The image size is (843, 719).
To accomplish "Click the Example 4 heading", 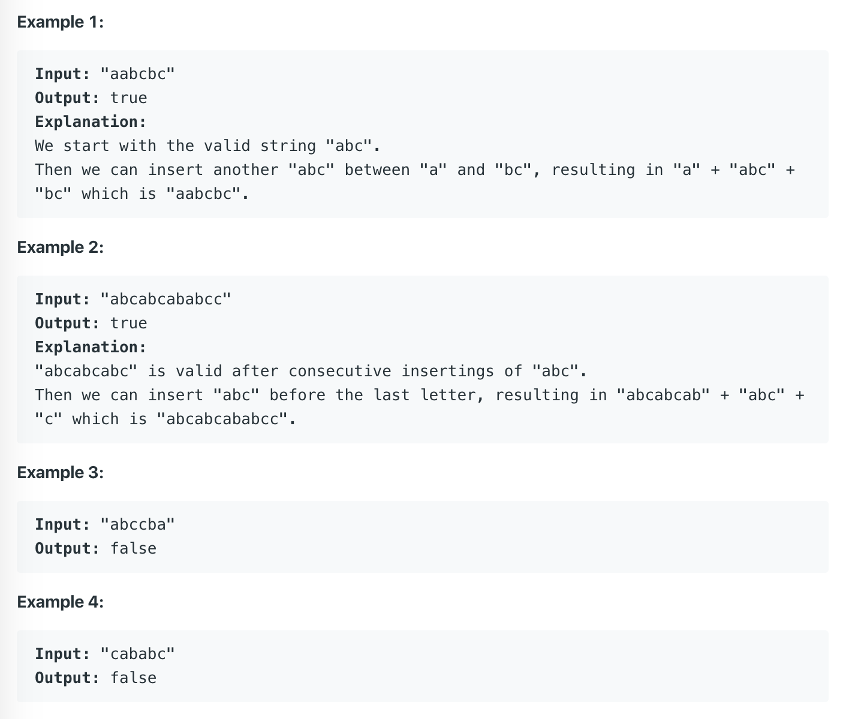I will coord(60,602).
